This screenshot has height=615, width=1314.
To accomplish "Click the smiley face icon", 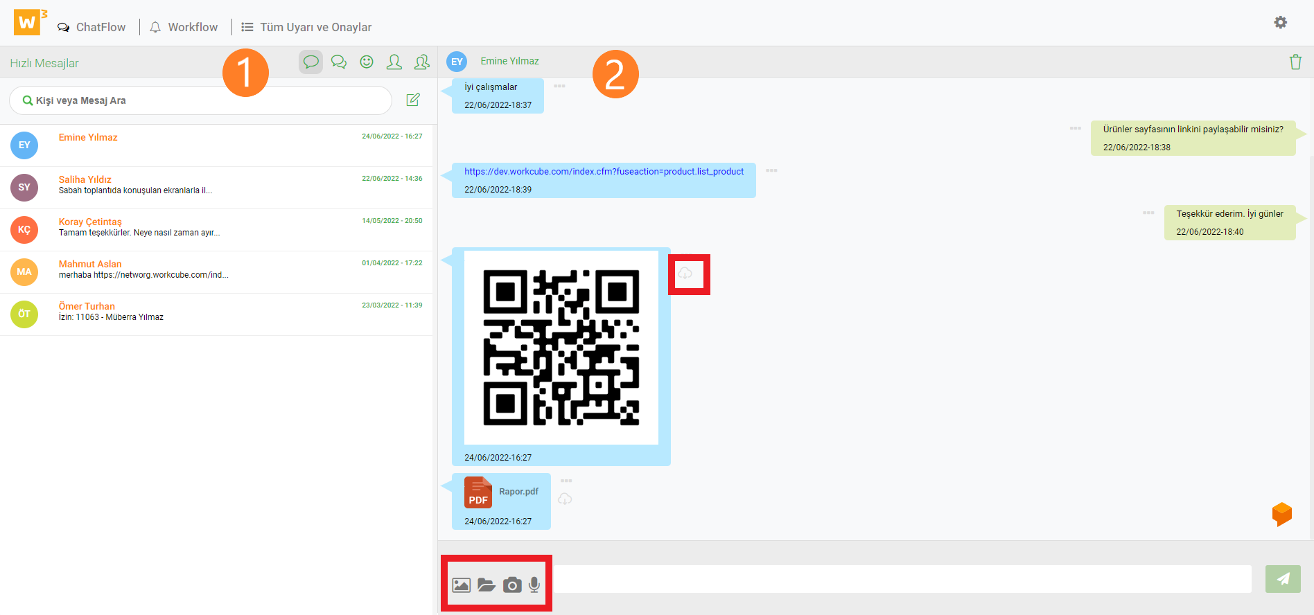I will point(367,62).
